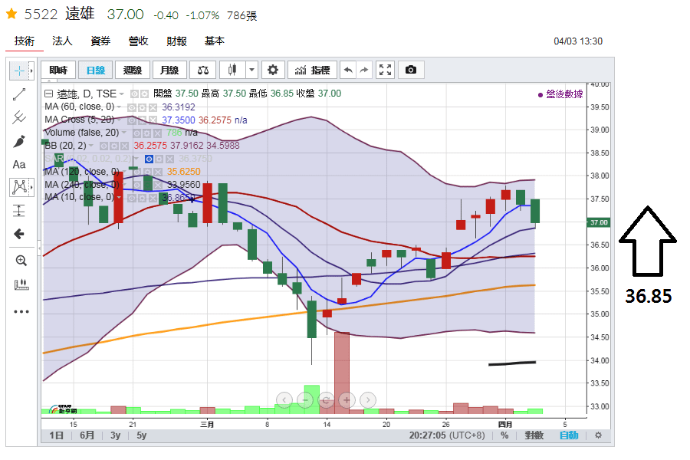This screenshot has width=690, height=460.
Task: Switch to the 法人 tab
Action: (62, 41)
